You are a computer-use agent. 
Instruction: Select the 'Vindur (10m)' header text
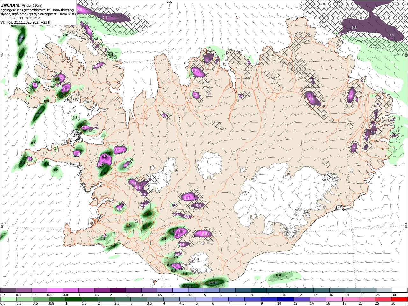click(x=32, y=5)
